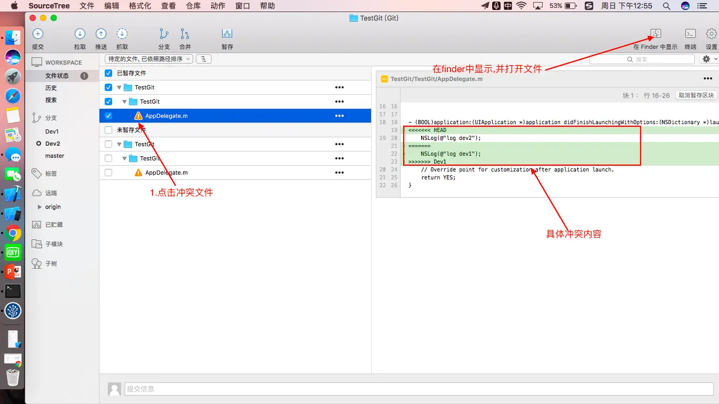Click the Fetch (抓取) toolbar icon
Image resolution: width=719 pixels, height=404 pixels.
coord(122,34)
